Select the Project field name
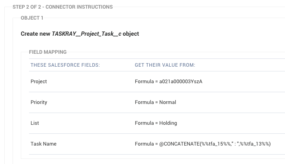Image resolution: width=285 pixels, height=164 pixels. click(39, 82)
